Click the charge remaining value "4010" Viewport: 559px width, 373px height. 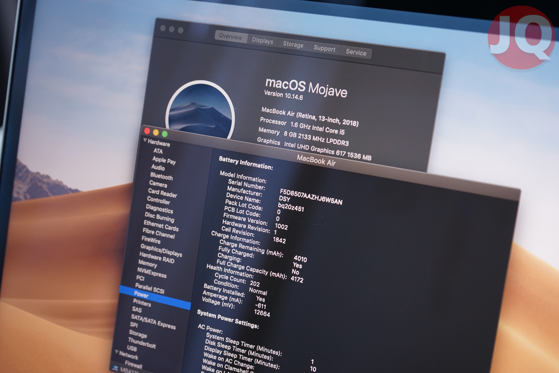point(300,259)
